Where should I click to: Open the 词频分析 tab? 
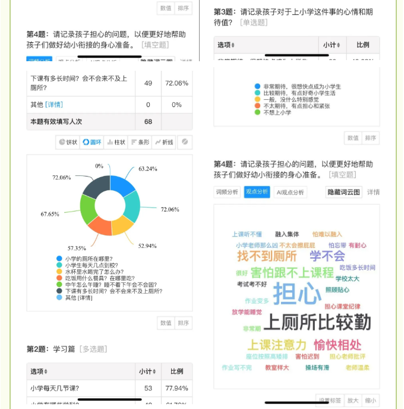click(227, 192)
